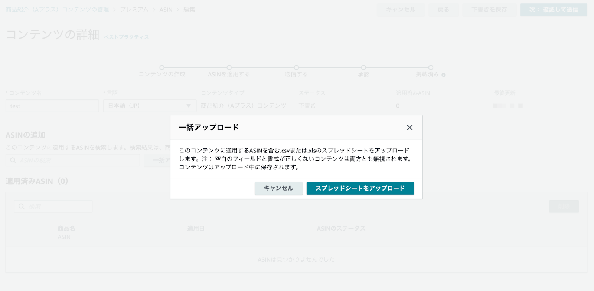Screen dimensions: 594x291
Task: Click the info icon next to 掲載済み
Action: pyautogui.click(x=444, y=75)
